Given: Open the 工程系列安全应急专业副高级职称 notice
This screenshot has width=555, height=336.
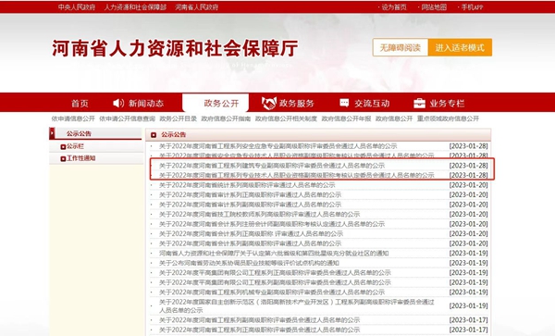Looking at the screenshot, I should click(277, 146).
